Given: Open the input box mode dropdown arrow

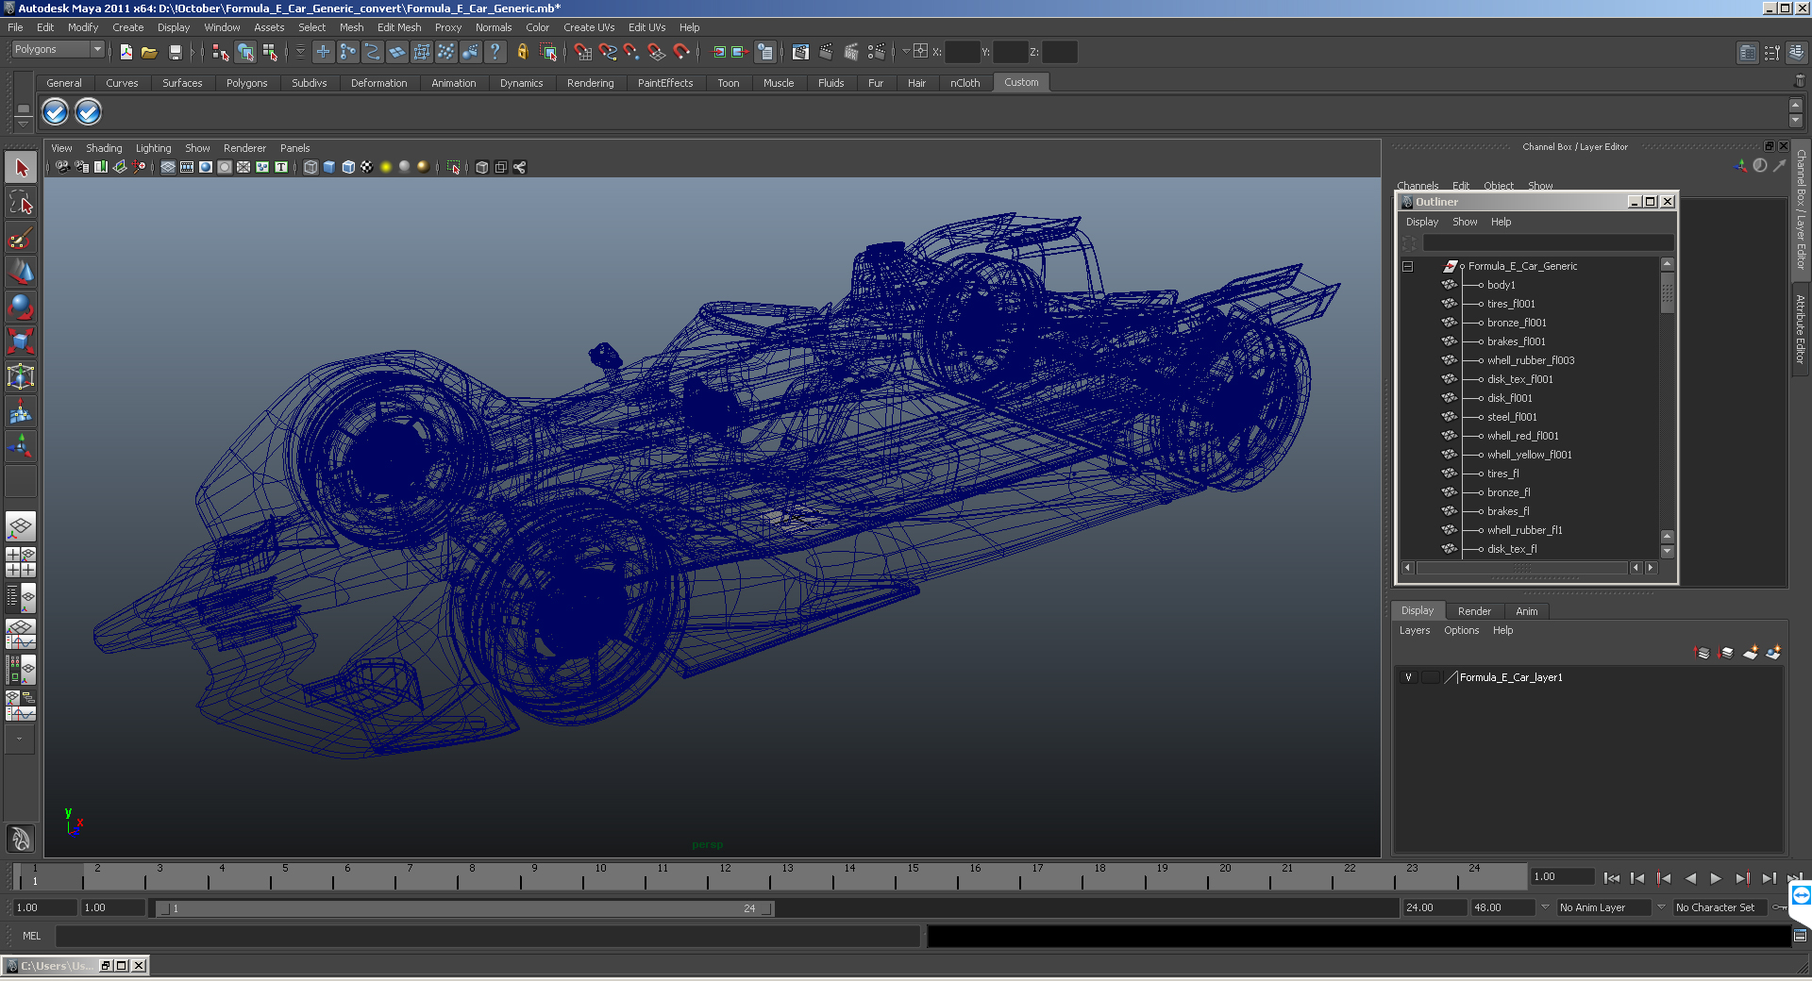Looking at the screenshot, I should point(906,52).
